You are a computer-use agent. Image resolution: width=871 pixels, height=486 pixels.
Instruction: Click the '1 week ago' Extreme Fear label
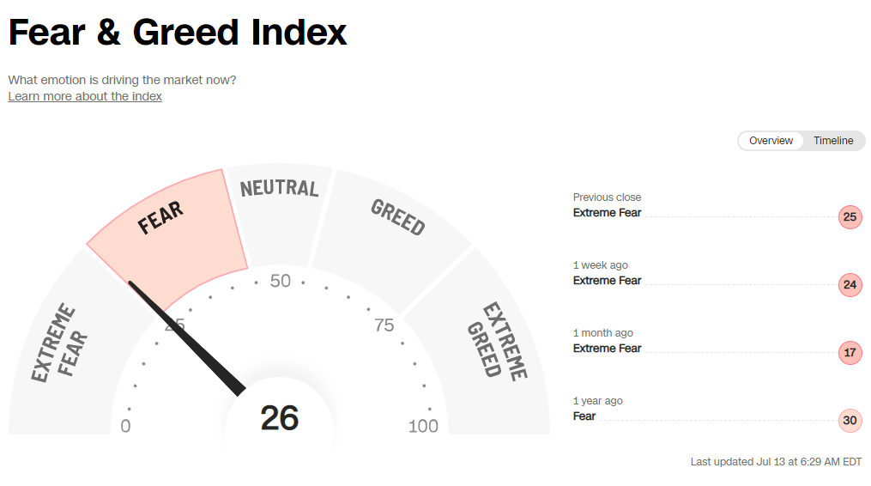pos(607,281)
